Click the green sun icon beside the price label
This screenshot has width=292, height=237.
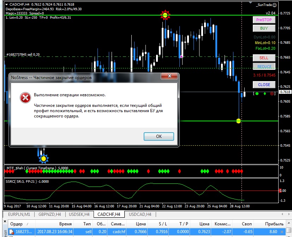257,93
